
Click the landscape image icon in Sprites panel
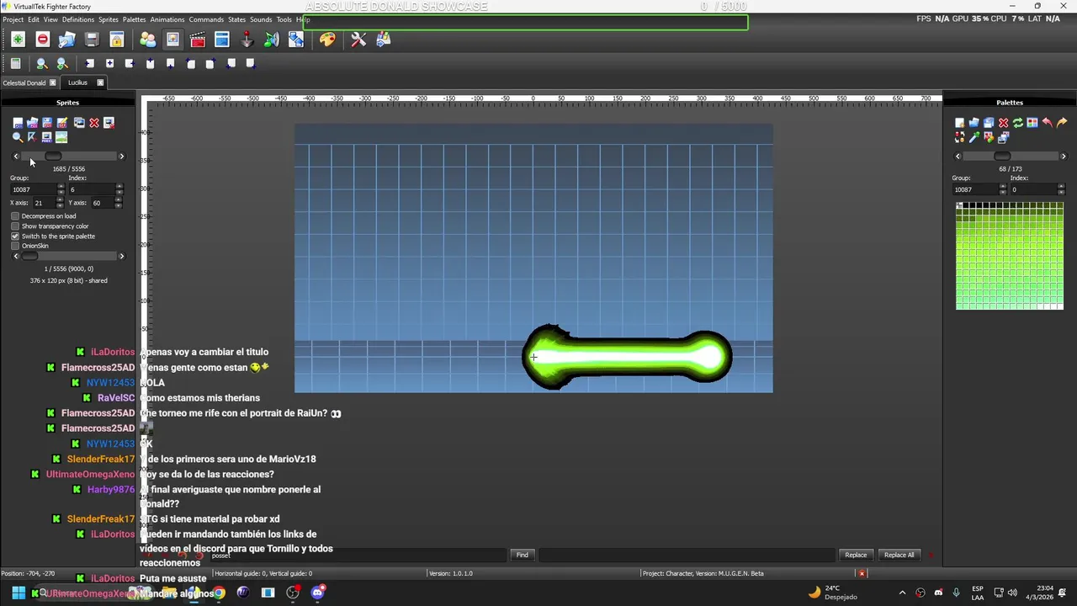tap(61, 137)
